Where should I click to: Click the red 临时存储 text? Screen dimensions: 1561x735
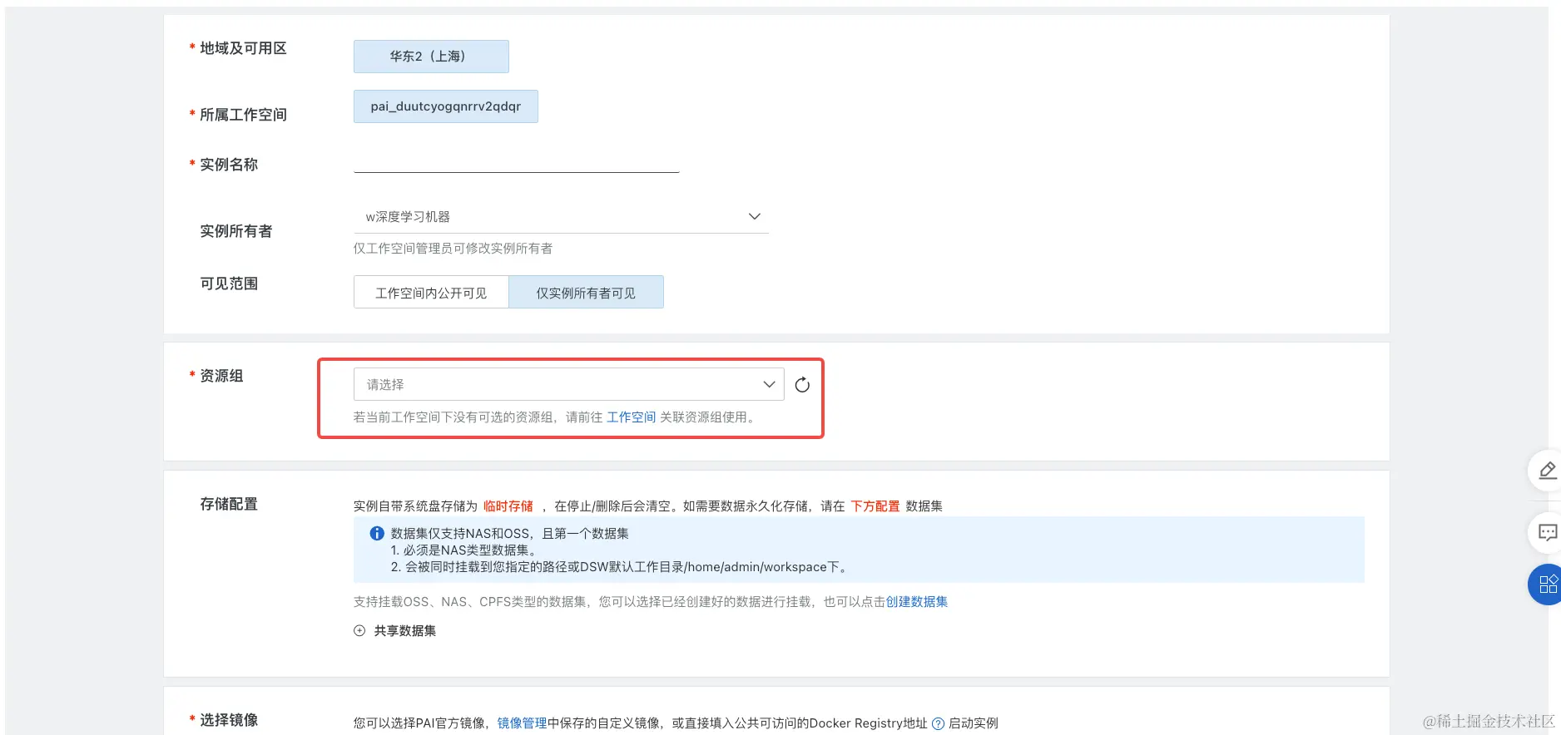pyautogui.click(x=508, y=506)
